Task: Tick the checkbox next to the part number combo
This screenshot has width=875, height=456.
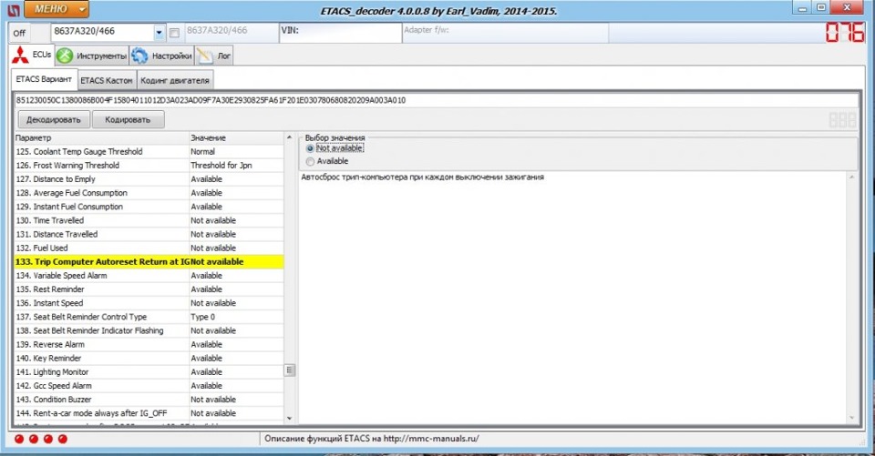Action: (x=174, y=33)
